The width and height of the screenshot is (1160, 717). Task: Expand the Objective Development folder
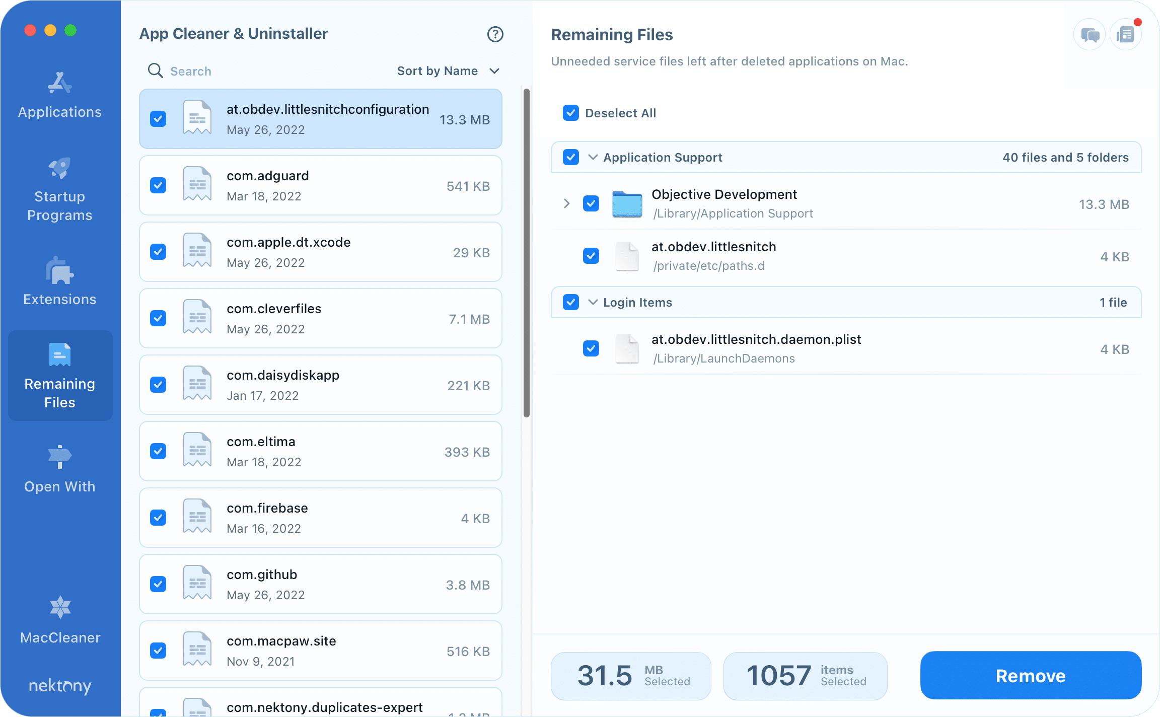[x=566, y=203]
